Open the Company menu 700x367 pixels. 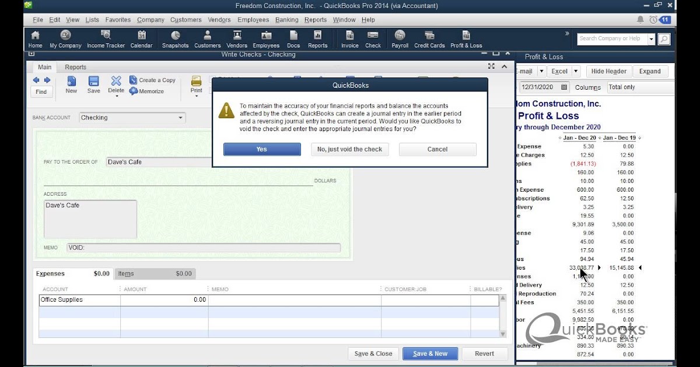[x=150, y=20]
